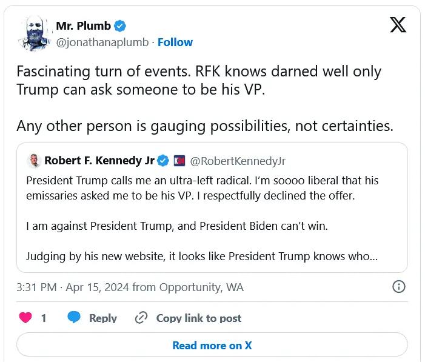425x362 pixels.
Task: Click Copy link to post text
Action: [x=199, y=318]
